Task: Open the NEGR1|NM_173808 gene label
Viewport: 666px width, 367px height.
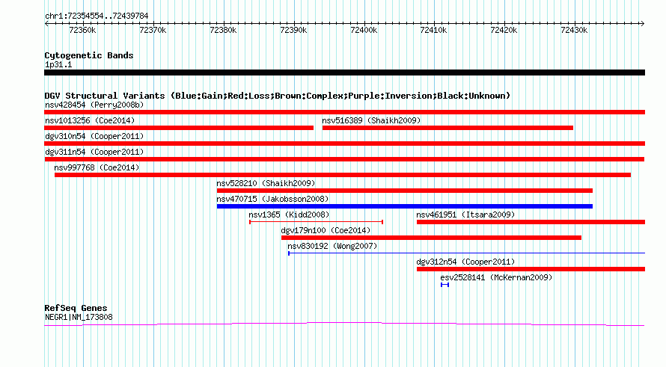Action: click(x=79, y=317)
